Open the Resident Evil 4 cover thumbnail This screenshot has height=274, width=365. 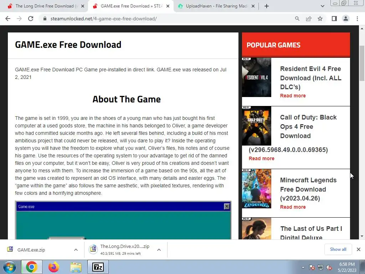coord(257,77)
